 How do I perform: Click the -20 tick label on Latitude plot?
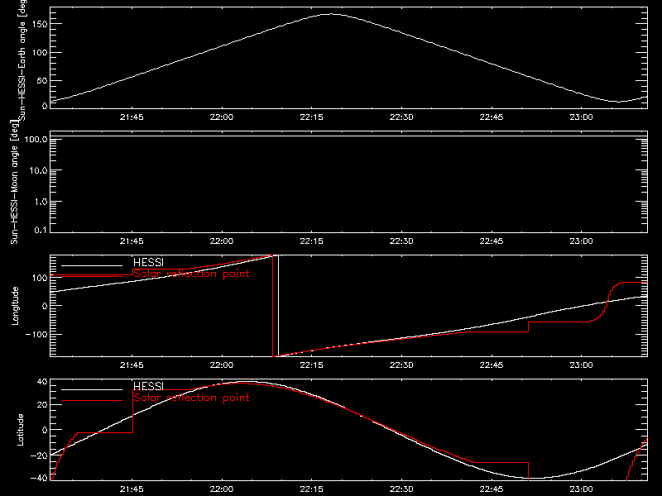[39, 455]
